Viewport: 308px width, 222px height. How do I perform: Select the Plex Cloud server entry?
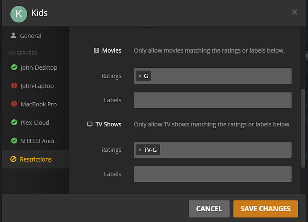pos(35,122)
